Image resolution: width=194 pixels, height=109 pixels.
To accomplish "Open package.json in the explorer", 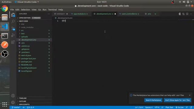I will [x=34, y=62].
